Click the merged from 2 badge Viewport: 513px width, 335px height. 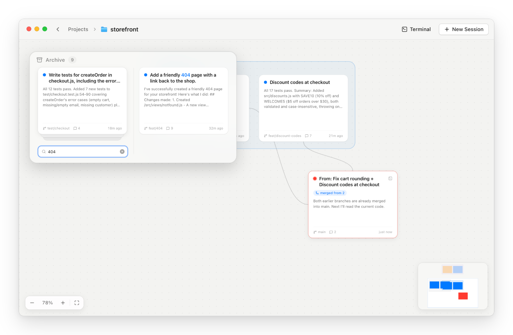click(x=330, y=193)
